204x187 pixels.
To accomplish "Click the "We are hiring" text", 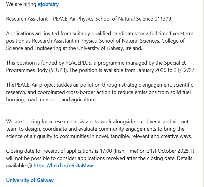I will click(21, 4).
